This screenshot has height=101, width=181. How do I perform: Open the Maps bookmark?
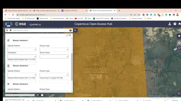click(x=88, y=19)
